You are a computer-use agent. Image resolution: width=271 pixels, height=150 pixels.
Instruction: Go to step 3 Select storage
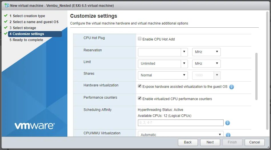click(x=23, y=28)
